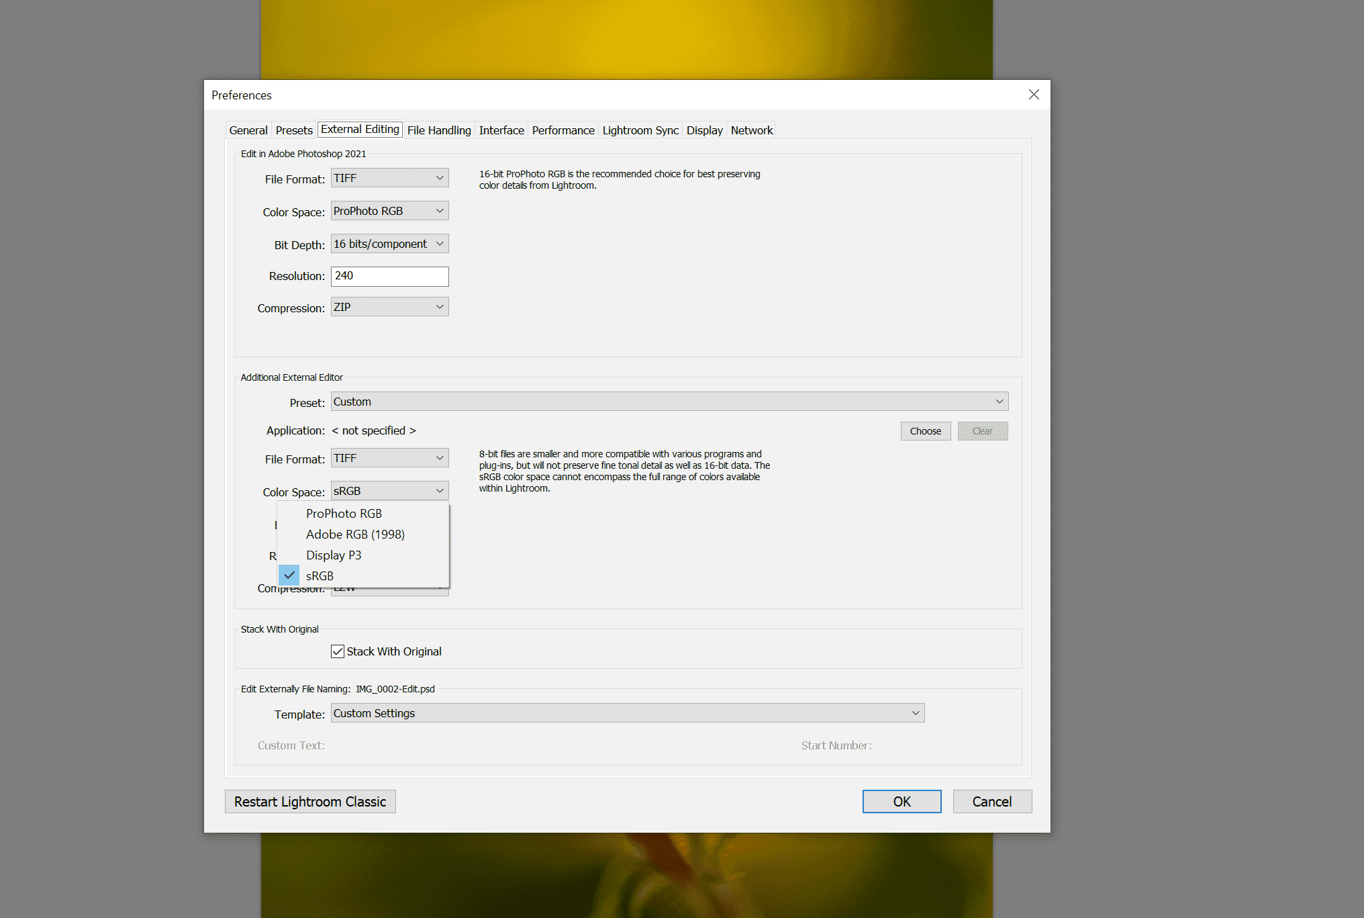
Task: Click inside the Resolution input field
Action: 389,276
